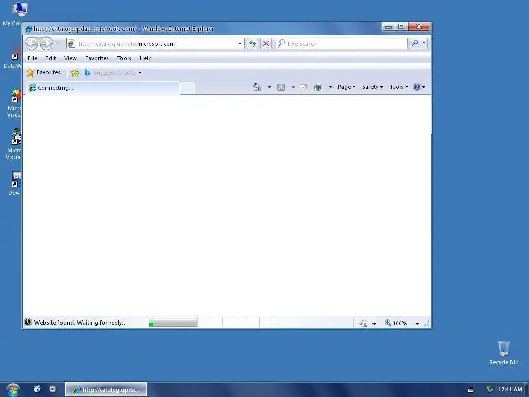Click the taskbar clock 12:41 AM
Screen dimensions: 529x397
(x=510, y=390)
